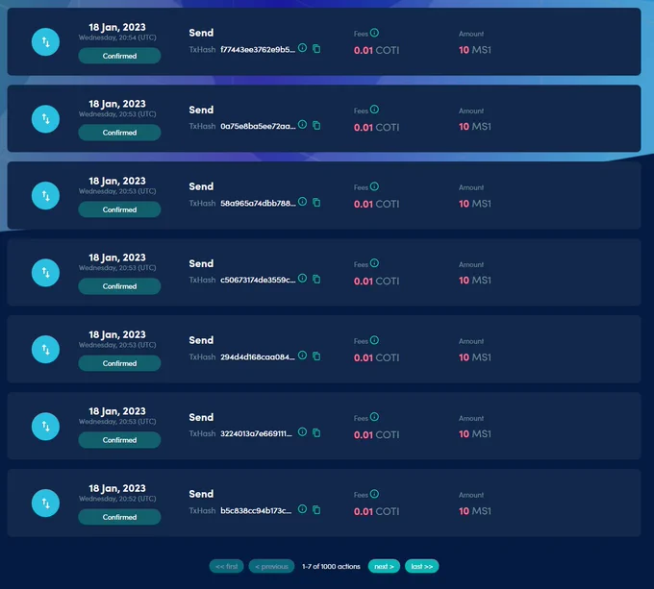Show Fees info for 294d4d168caa084 row

[x=374, y=340]
